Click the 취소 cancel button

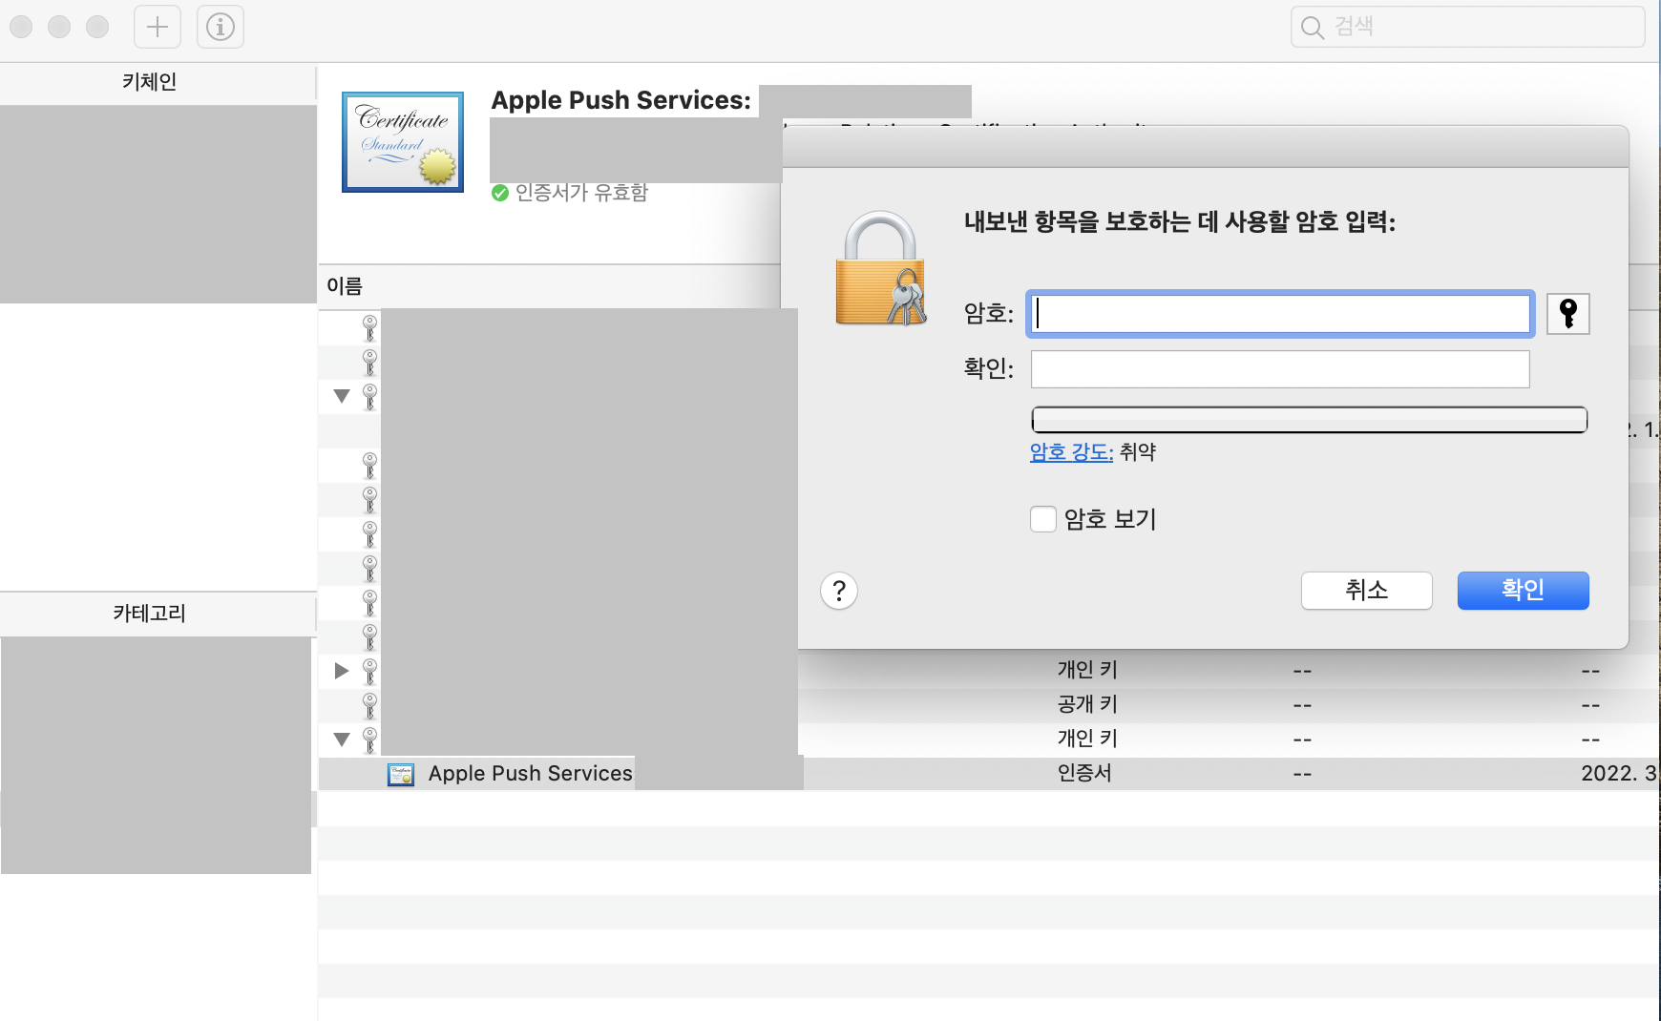point(1366,591)
